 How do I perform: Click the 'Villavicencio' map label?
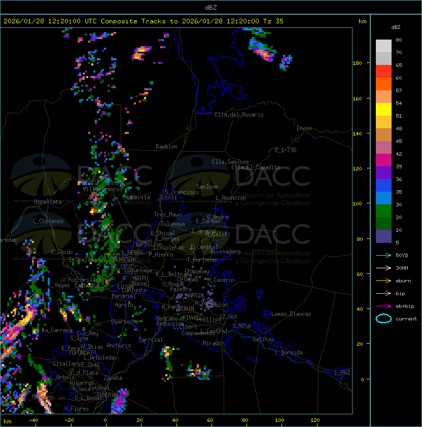pyautogui.click(x=102, y=189)
